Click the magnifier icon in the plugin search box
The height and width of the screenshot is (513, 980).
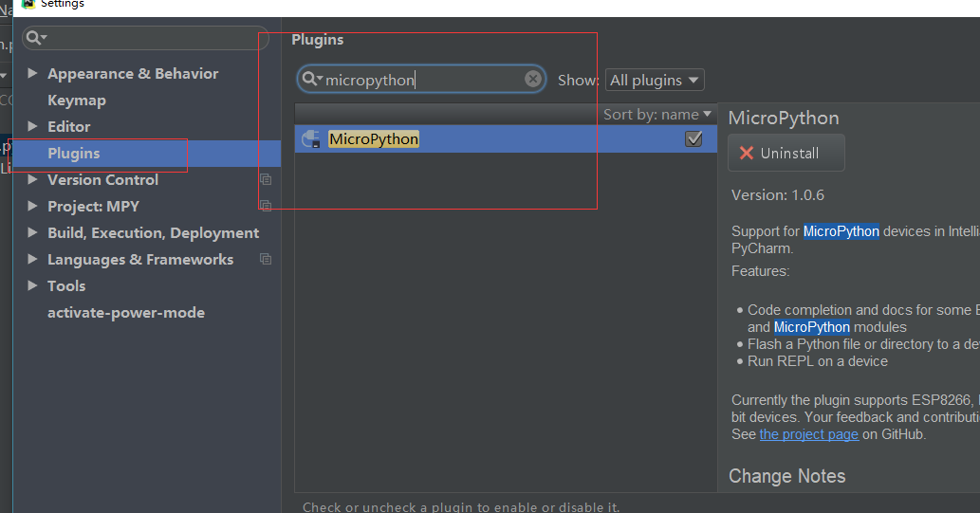pyautogui.click(x=310, y=80)
